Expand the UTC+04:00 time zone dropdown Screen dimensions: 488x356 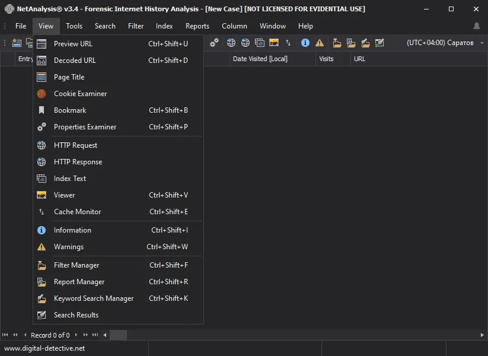click(482, 43)
